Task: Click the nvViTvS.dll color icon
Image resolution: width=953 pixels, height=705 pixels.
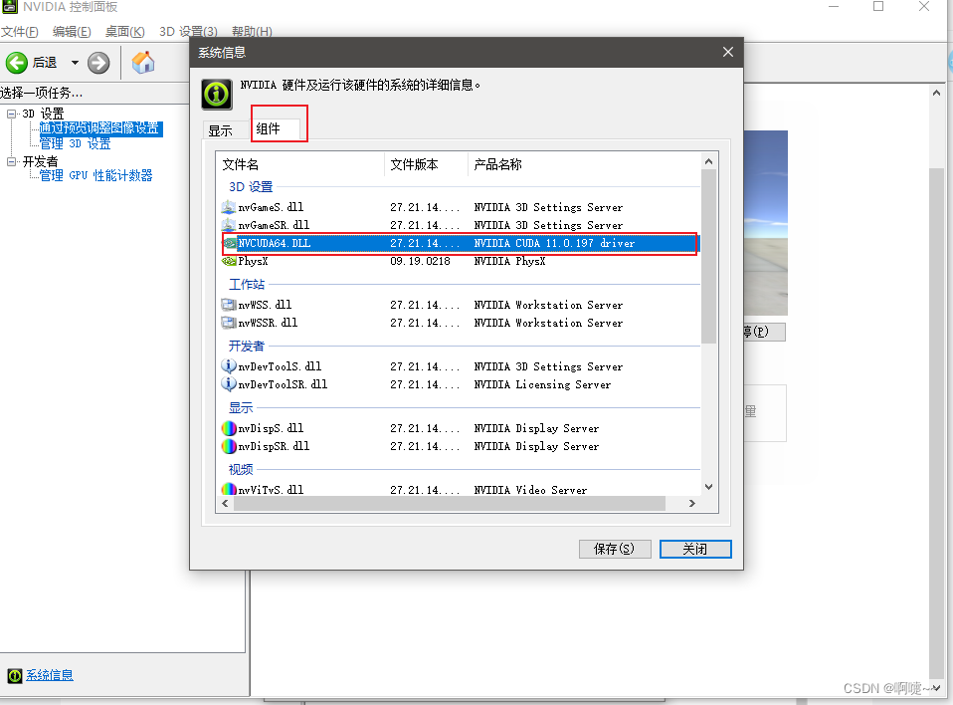Action: (x=229, y=489)
